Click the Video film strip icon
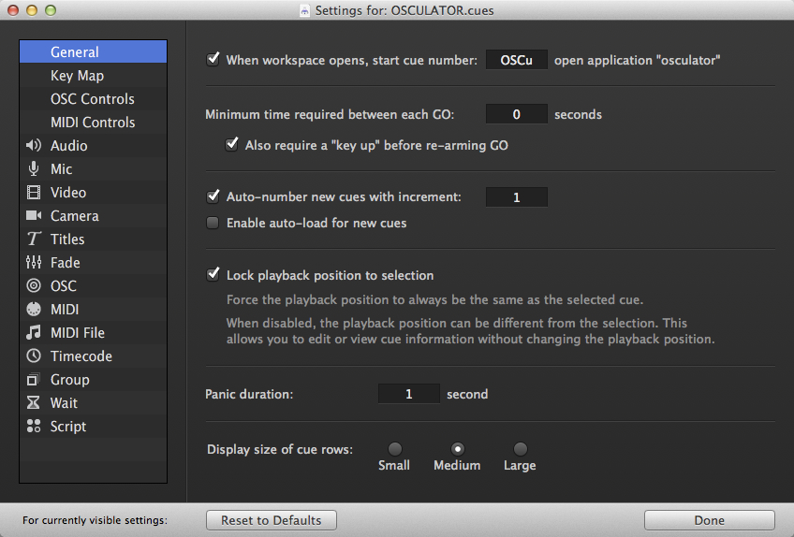794x537 pixels. point(34,193)
